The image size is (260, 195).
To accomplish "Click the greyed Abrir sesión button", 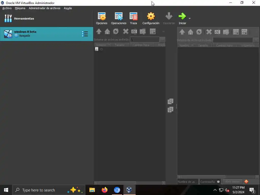I will click(232, 182).
